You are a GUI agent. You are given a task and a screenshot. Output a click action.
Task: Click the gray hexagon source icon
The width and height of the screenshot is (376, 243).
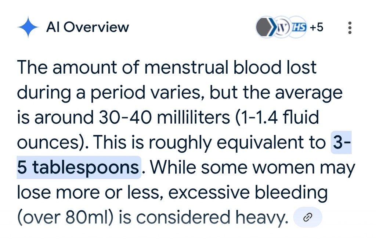[x=264, y=27]
